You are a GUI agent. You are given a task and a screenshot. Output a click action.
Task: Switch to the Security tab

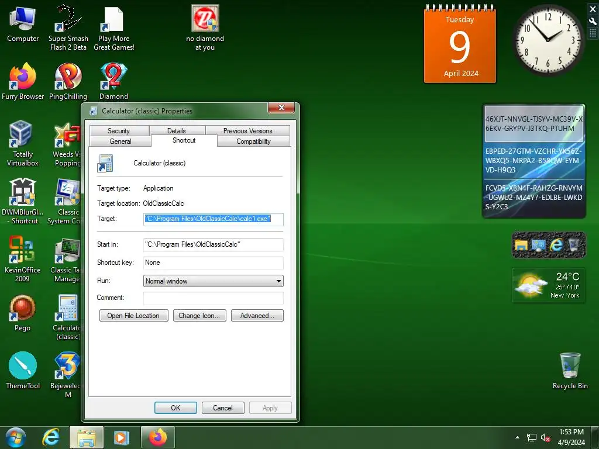click(119, 130)
